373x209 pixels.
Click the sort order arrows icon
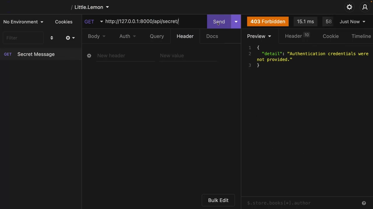click(x=52, y=38)
